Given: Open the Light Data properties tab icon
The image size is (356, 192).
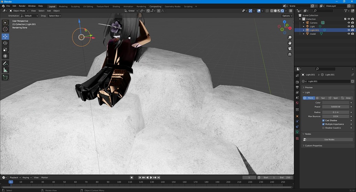Looking at the screenshot, I should (297, 132).
